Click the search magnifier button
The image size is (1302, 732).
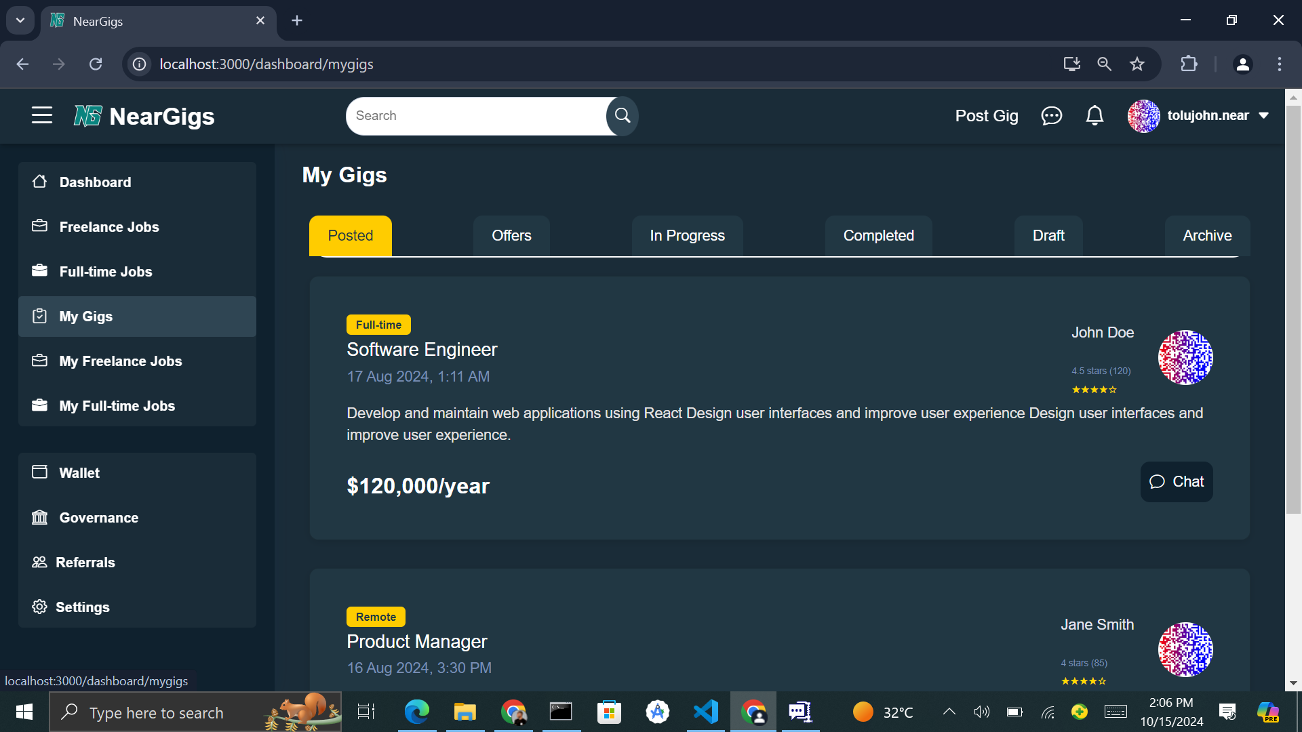(x=623, y=116)
